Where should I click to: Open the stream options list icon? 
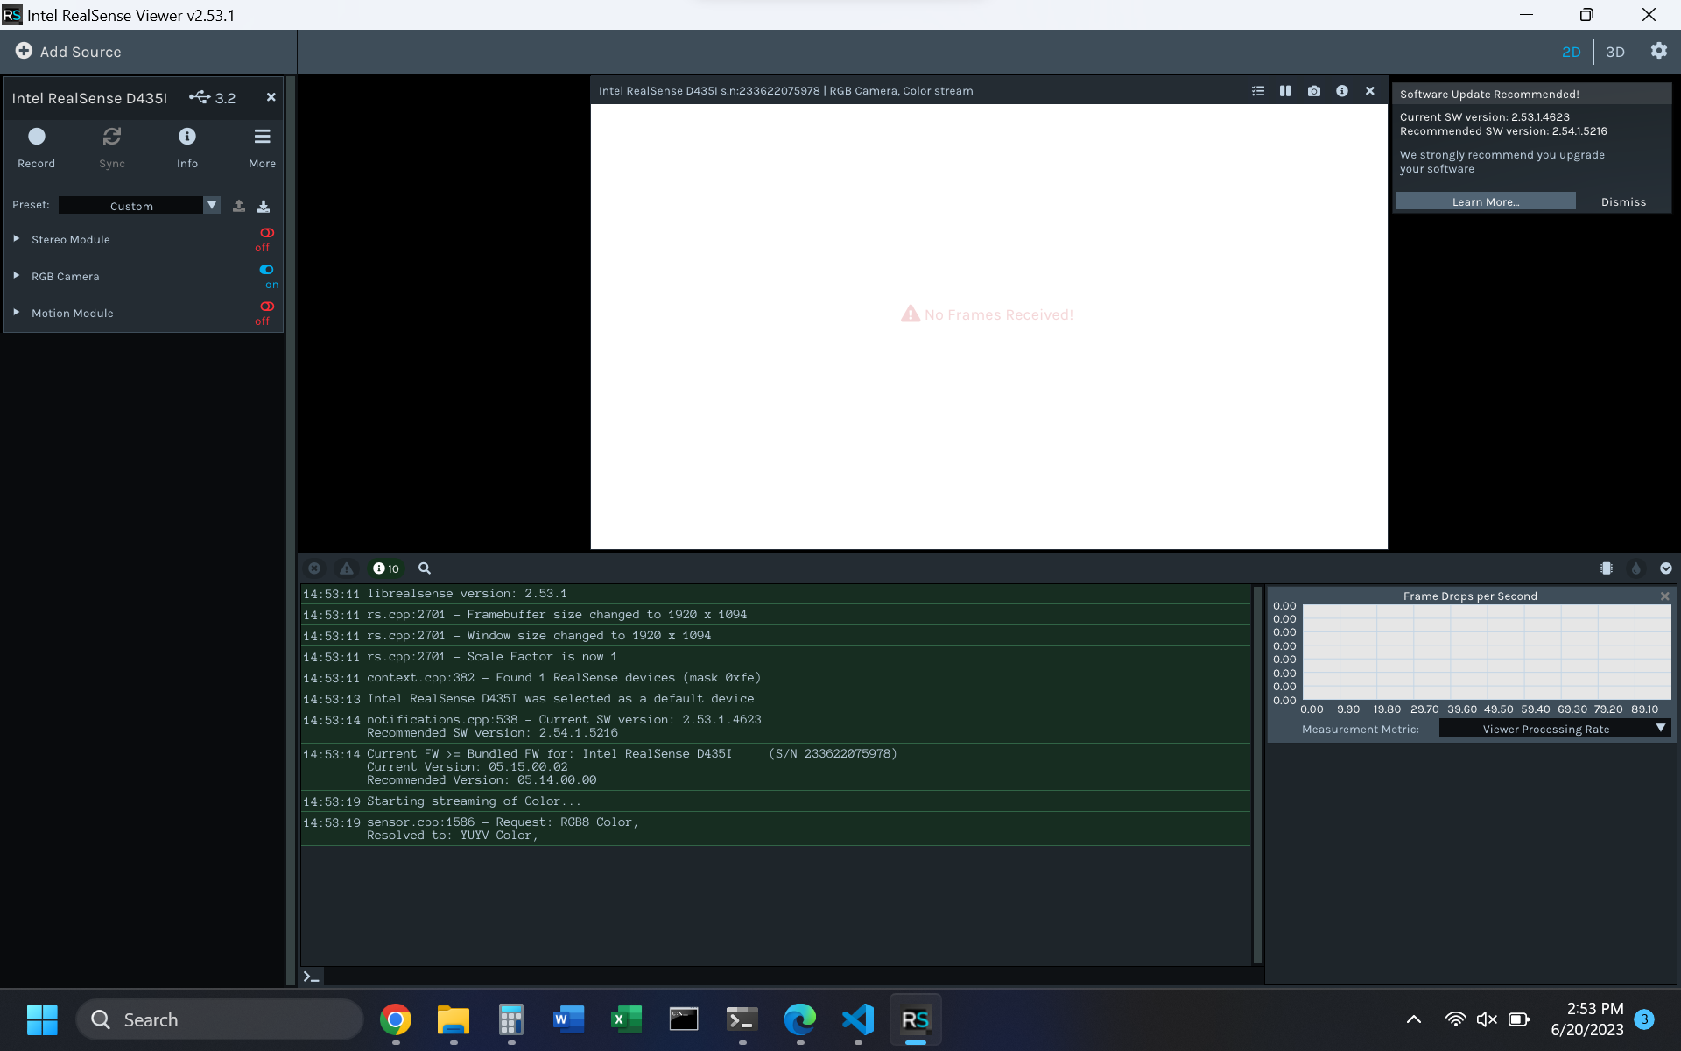(1258, 90)
